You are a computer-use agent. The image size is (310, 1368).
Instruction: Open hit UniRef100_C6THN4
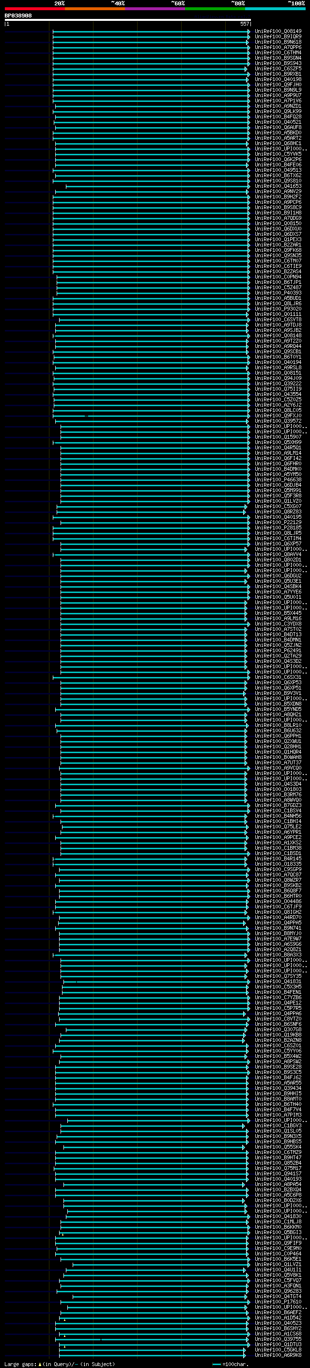[x=278, y=52]
